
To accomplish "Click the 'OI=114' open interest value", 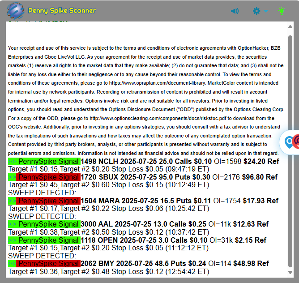I will [220, 264].
